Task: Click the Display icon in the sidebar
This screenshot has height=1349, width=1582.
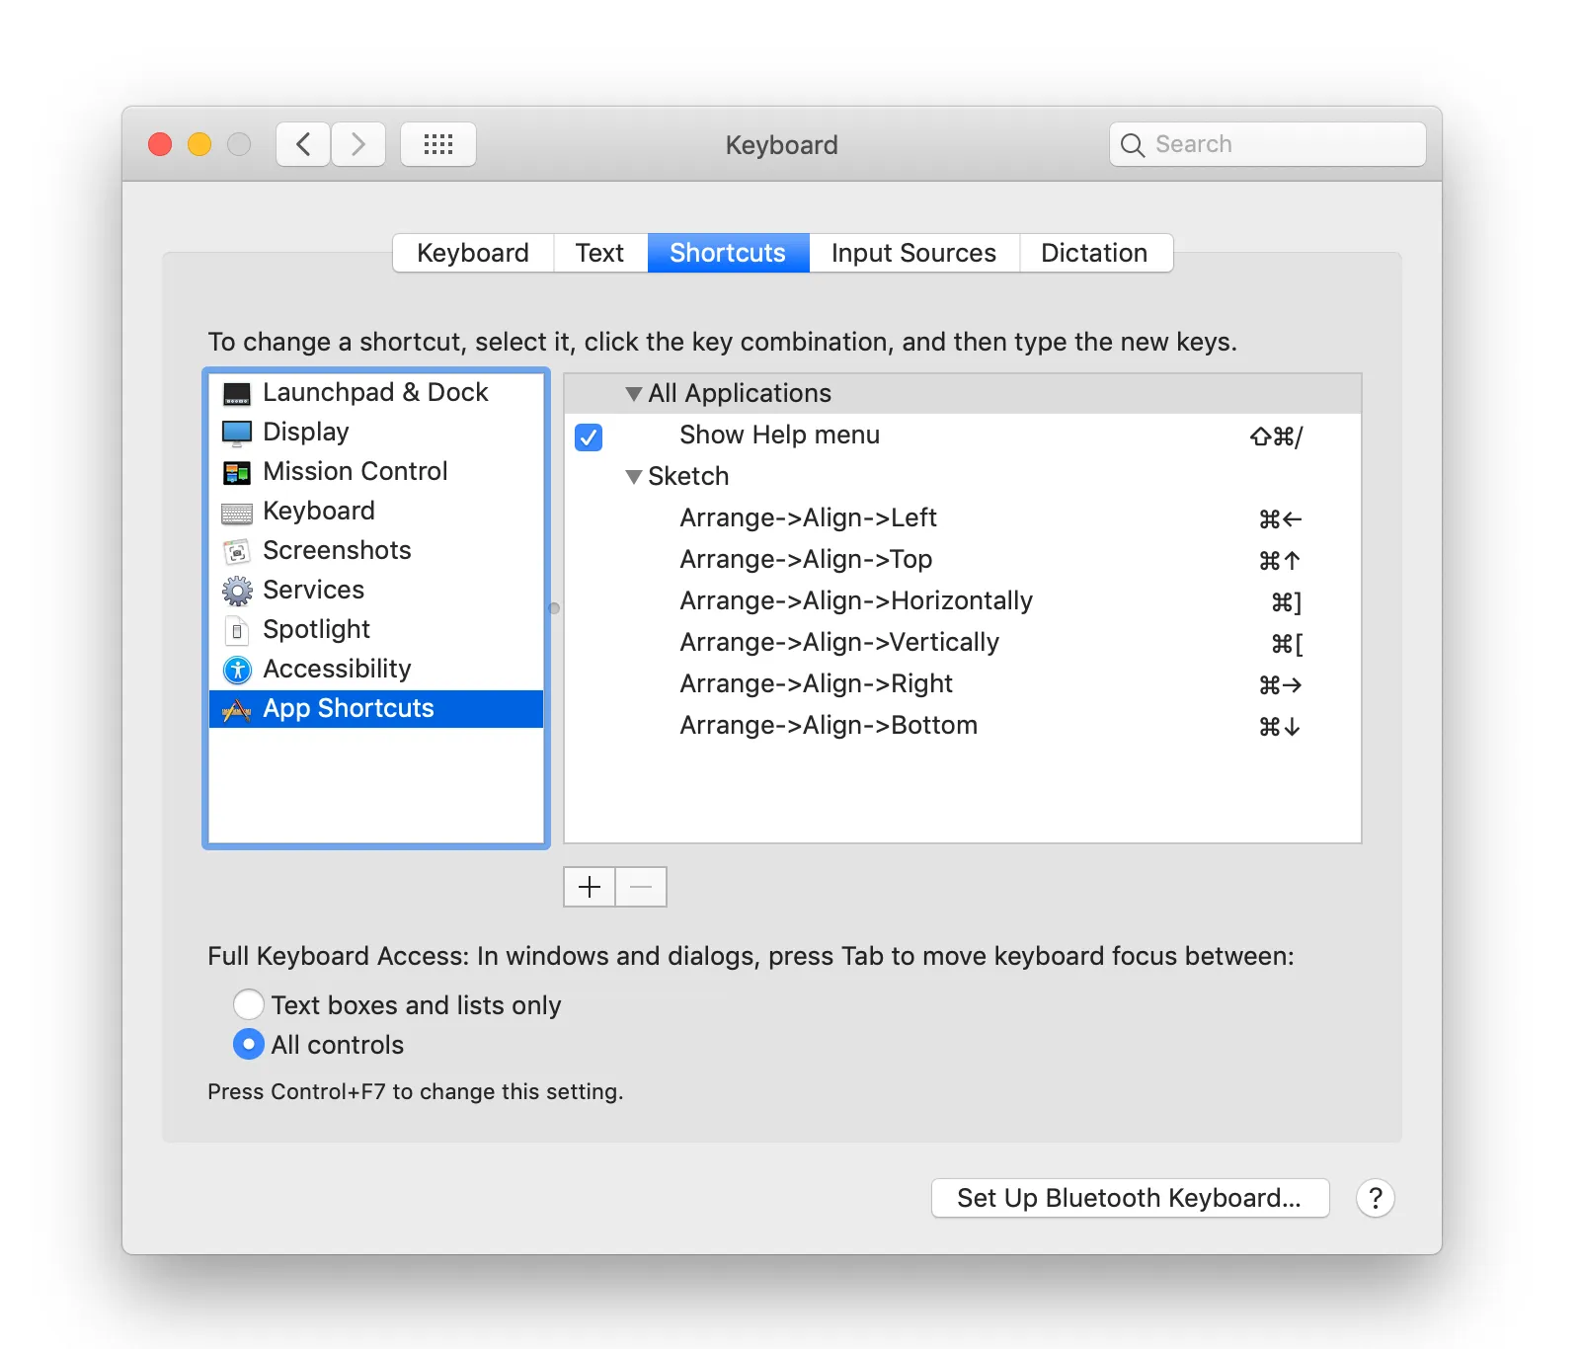Action: tap(236, 432)
